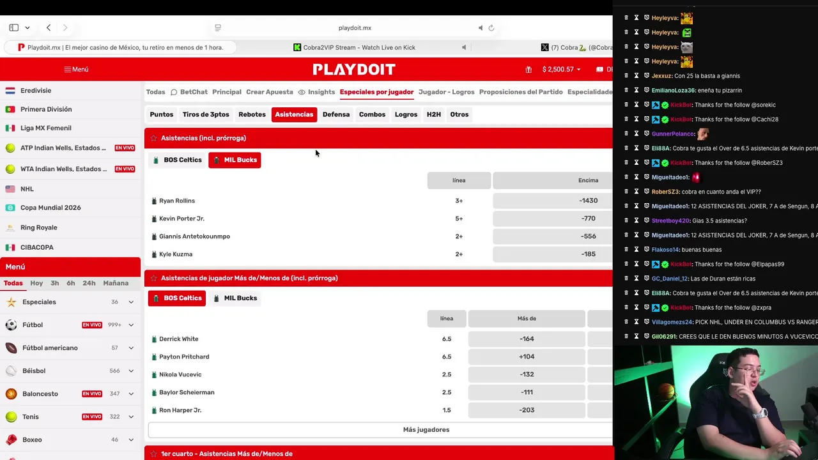Select MIL Bucks in Más de/Menos de section

235,298
